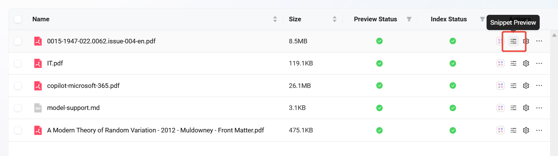
Task: Open snippet list icon for the Muldowney PDF
Action: pos(514,131)
